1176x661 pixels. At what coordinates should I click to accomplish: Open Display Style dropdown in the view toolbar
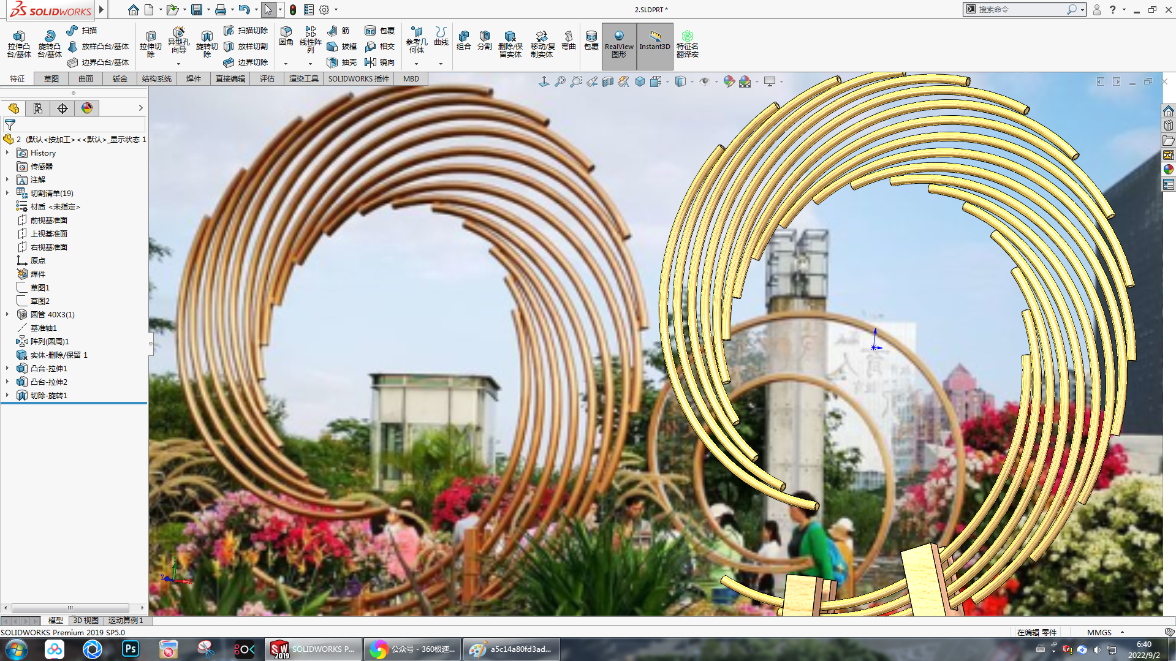click(691, 81)
